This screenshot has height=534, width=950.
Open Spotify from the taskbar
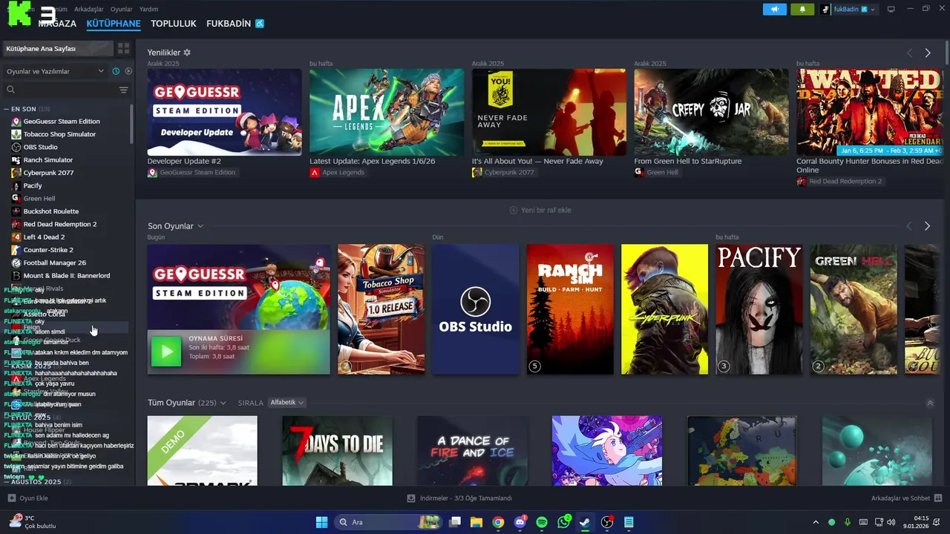pos(542,522)
